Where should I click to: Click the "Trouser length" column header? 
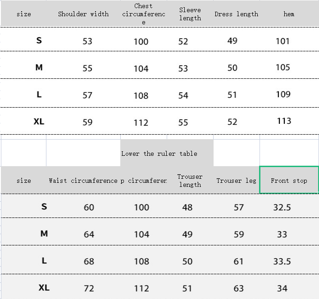coord(190,181)
